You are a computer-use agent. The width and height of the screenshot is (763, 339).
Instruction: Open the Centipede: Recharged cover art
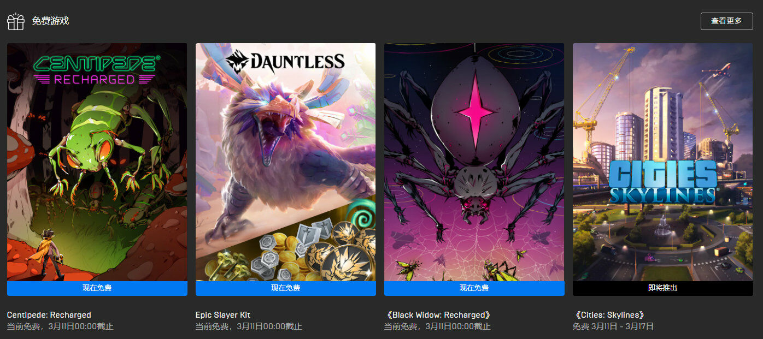coord(97,162)
